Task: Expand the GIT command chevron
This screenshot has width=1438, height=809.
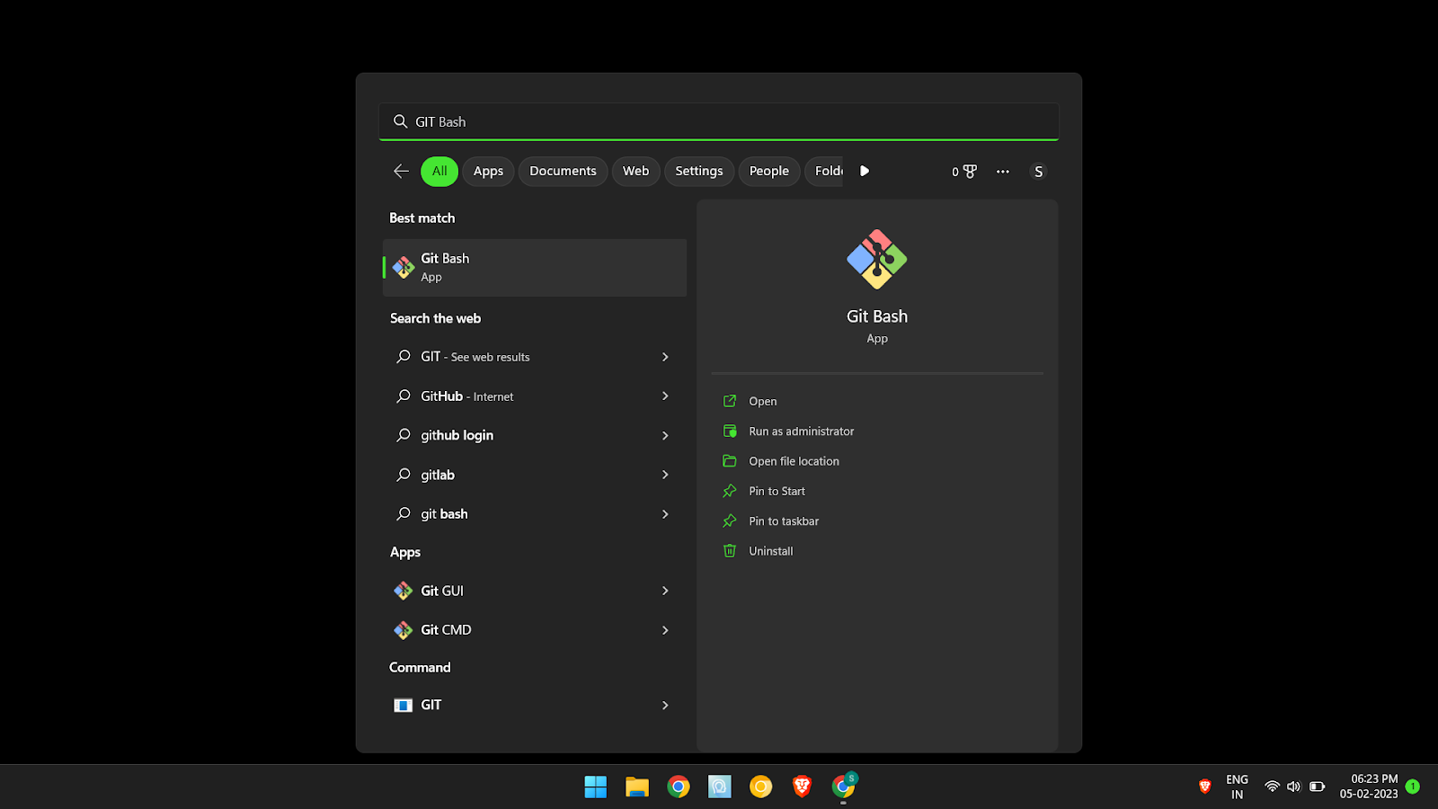Action: click(665, 706)
